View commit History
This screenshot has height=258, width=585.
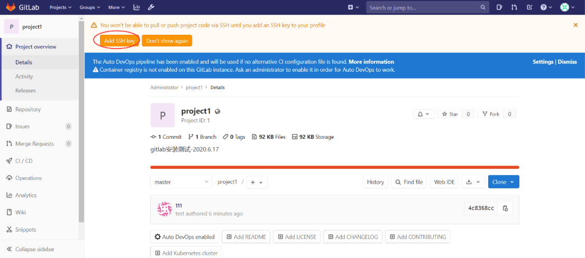[x=376, y=182]
